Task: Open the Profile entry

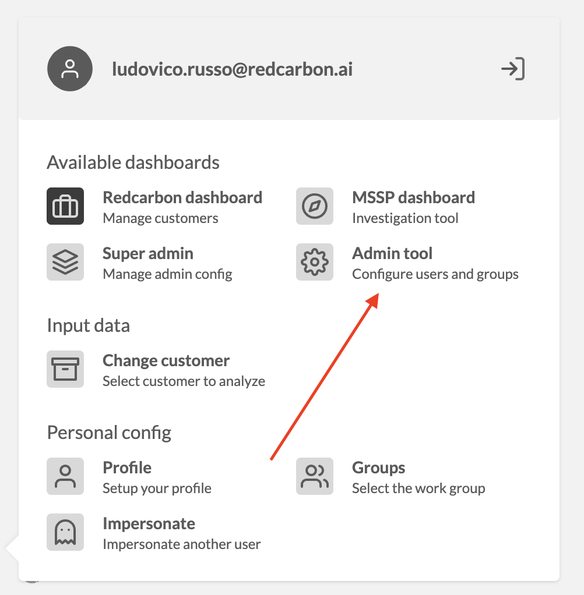Action: click(x=129, y=476)
